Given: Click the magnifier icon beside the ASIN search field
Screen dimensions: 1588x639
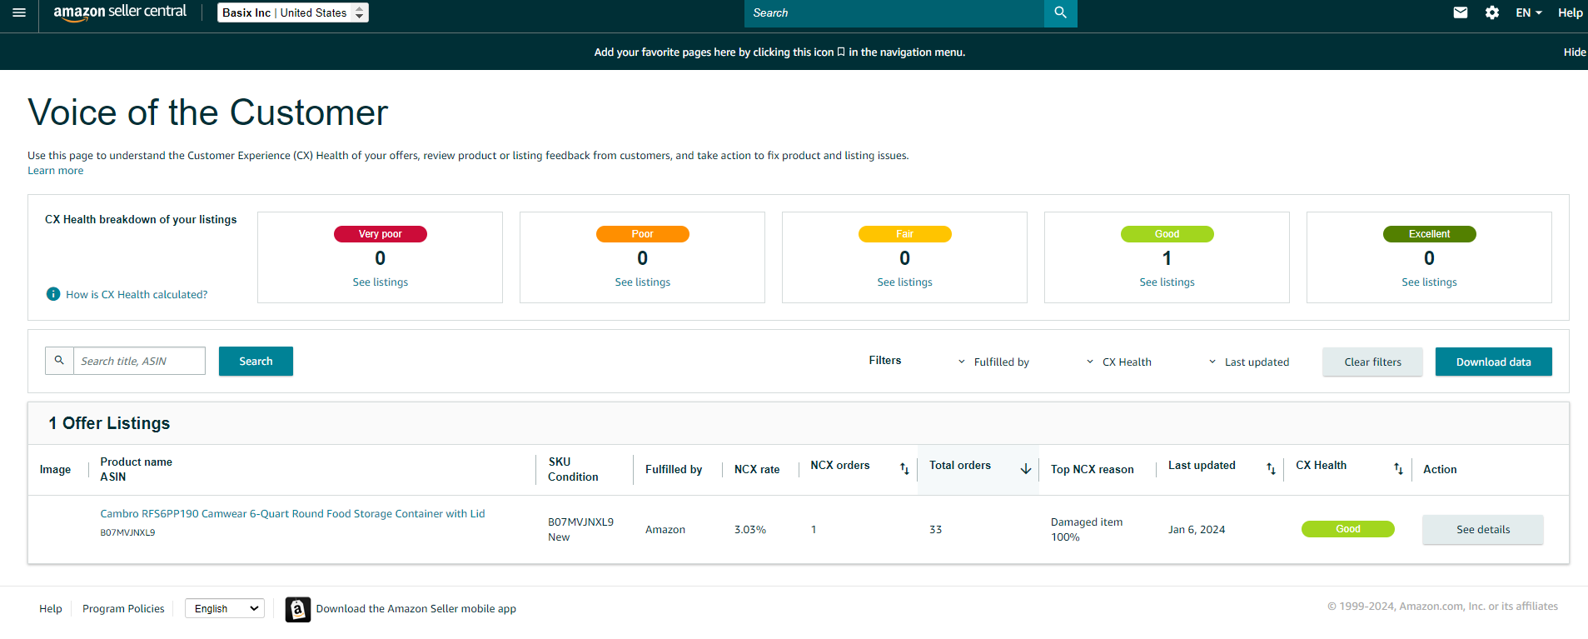Looking at the screenshot, I should (59, 361).
